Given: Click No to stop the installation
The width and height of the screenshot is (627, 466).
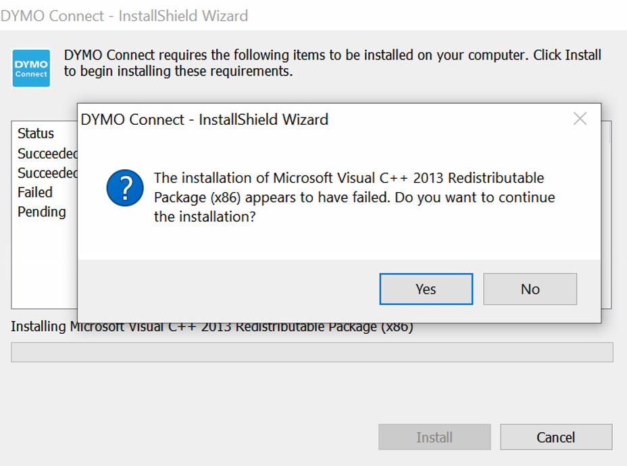Looking at the screenshot, I should pos(530,289).
